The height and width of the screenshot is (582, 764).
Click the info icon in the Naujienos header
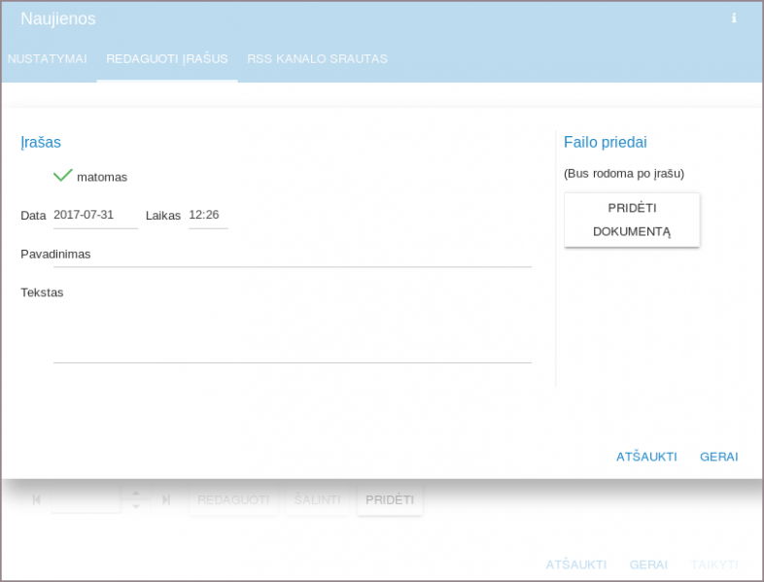click(734, 18)
